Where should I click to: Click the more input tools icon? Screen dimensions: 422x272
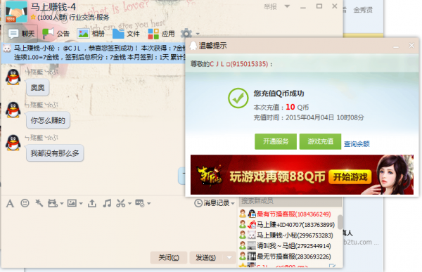point(140,203)
